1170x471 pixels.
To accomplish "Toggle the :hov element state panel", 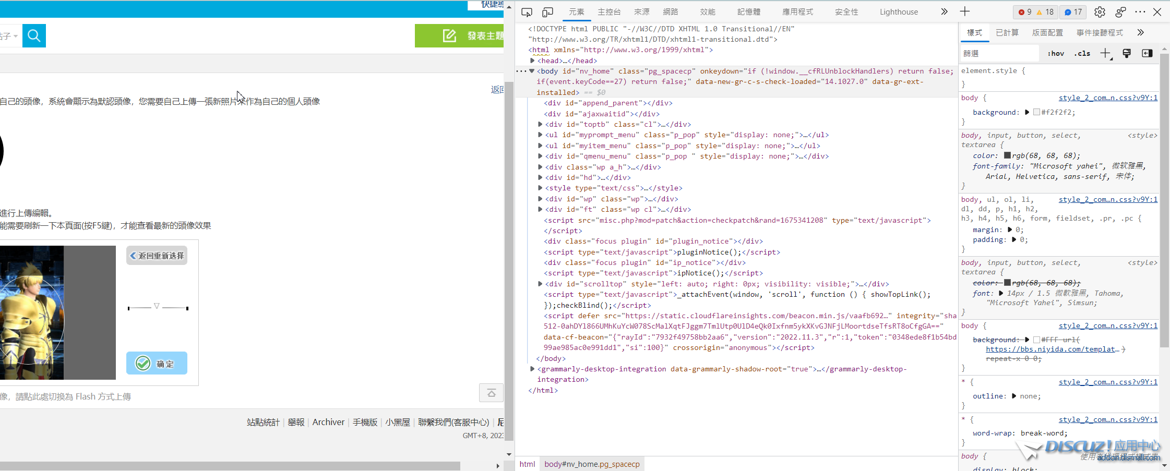I will [1056, 53].
